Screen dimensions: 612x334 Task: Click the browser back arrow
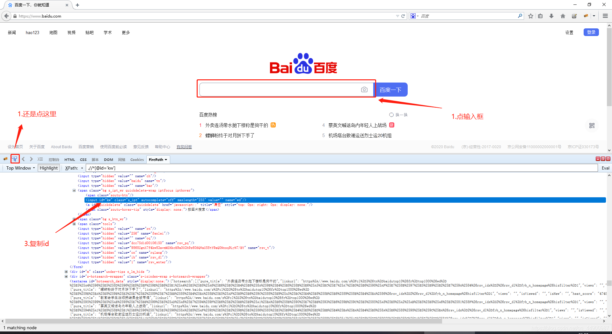(x=6, y=16)
